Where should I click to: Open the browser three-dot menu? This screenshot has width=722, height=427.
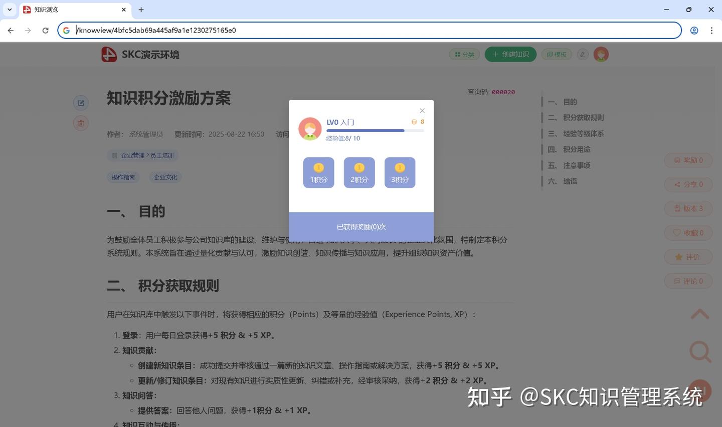pyautogui.click(x=711, y=31)
